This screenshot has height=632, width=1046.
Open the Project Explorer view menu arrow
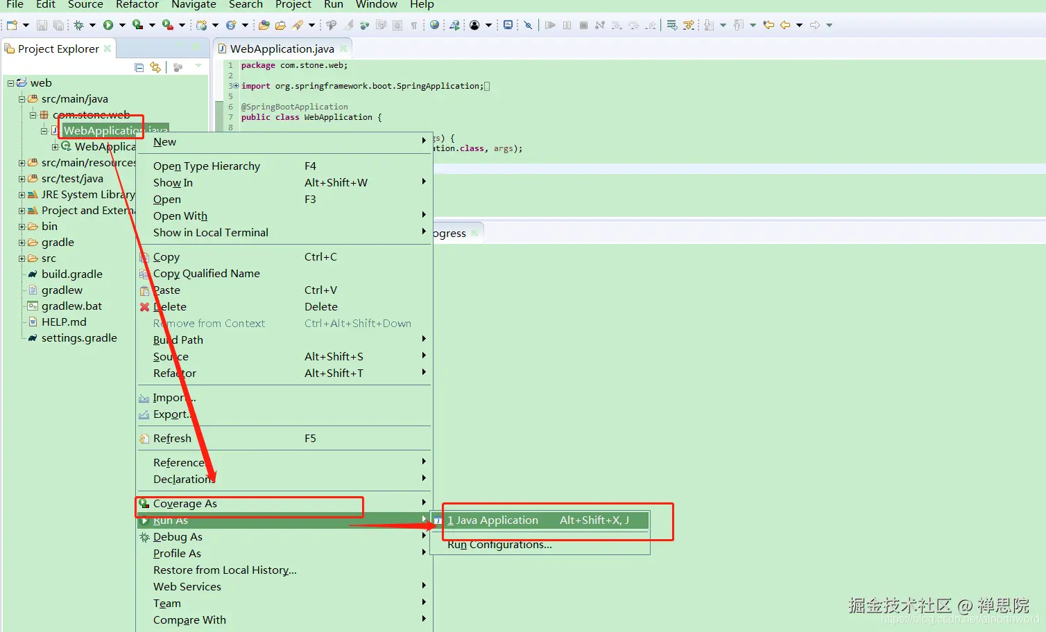tap(198, 66)
